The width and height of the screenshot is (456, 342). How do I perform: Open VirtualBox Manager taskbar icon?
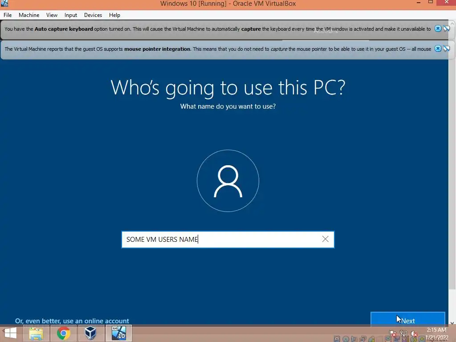pos(91,333)
